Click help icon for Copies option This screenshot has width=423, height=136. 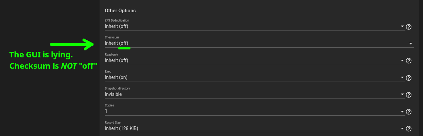pos(409,112)
